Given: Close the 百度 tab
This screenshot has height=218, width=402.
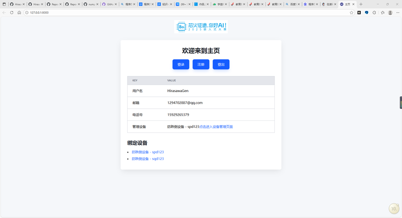Looking at the screenshot, I should 298,4.
